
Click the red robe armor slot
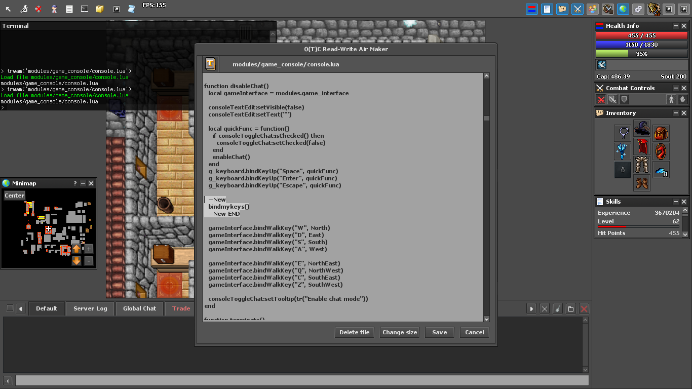[x=642, y=147]
